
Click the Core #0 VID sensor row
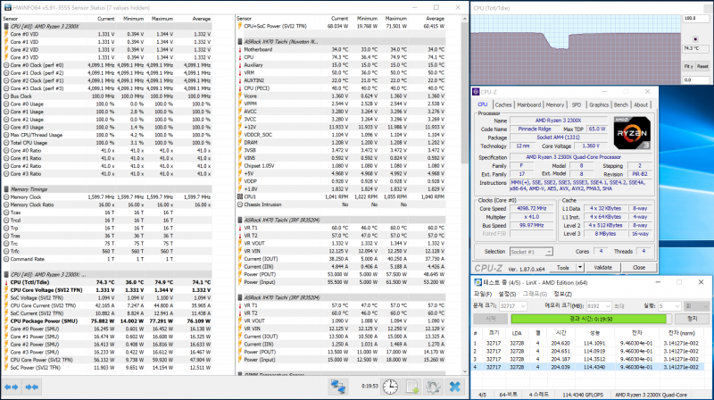pyautogui.click(x=107, y=34)
